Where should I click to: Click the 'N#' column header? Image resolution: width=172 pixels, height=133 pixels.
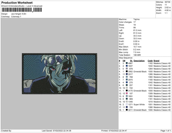[x=124, y=61]
